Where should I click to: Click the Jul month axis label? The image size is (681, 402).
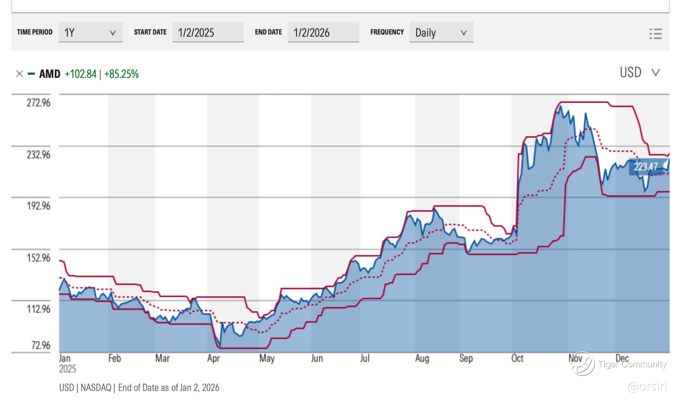(365, 358)
